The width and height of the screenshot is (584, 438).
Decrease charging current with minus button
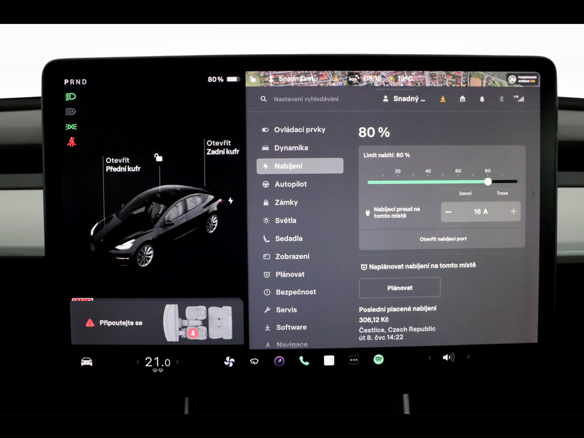pos(448,212)
